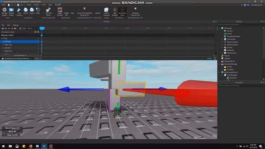
Task: Open the animation editor Settings menu
Action: [x=16, y=25]
